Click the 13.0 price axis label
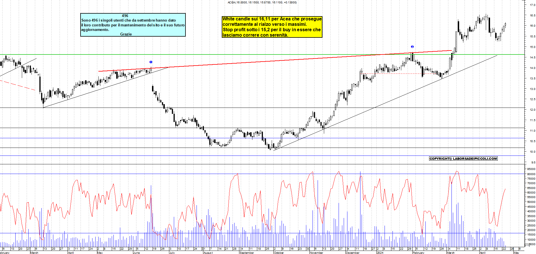This screenshot has width=536, height=254. [532, 89]
